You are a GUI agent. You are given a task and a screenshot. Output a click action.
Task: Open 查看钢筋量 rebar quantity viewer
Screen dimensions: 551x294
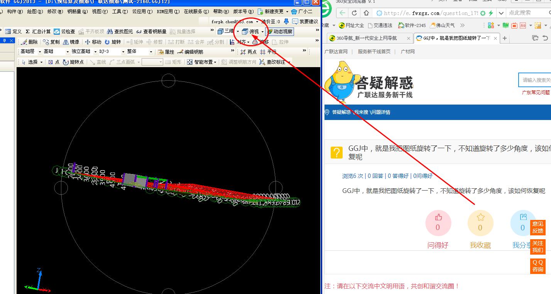151,32
